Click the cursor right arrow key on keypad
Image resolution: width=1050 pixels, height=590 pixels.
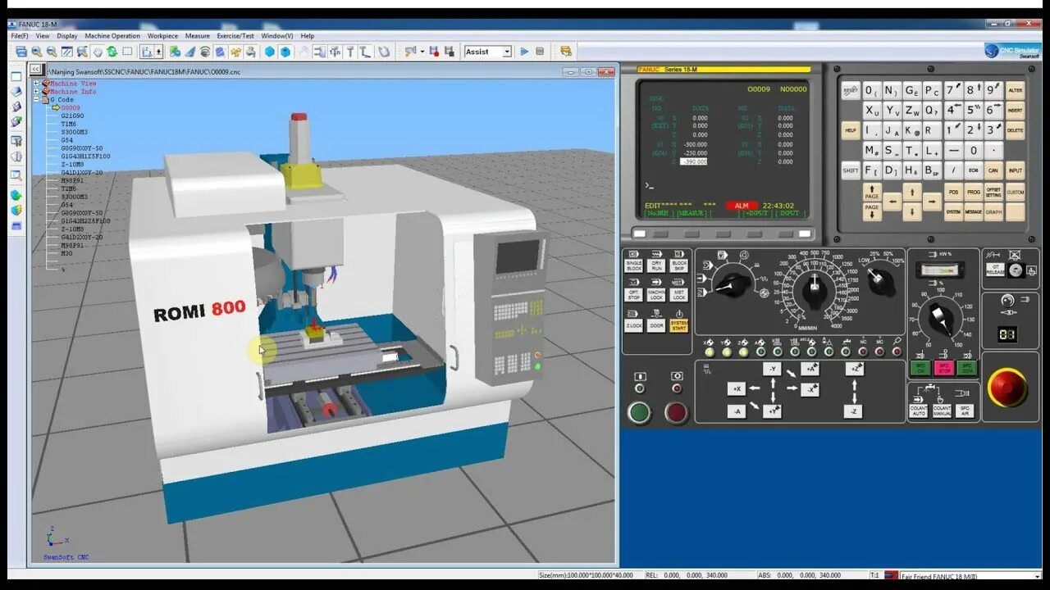coord(931,202)
